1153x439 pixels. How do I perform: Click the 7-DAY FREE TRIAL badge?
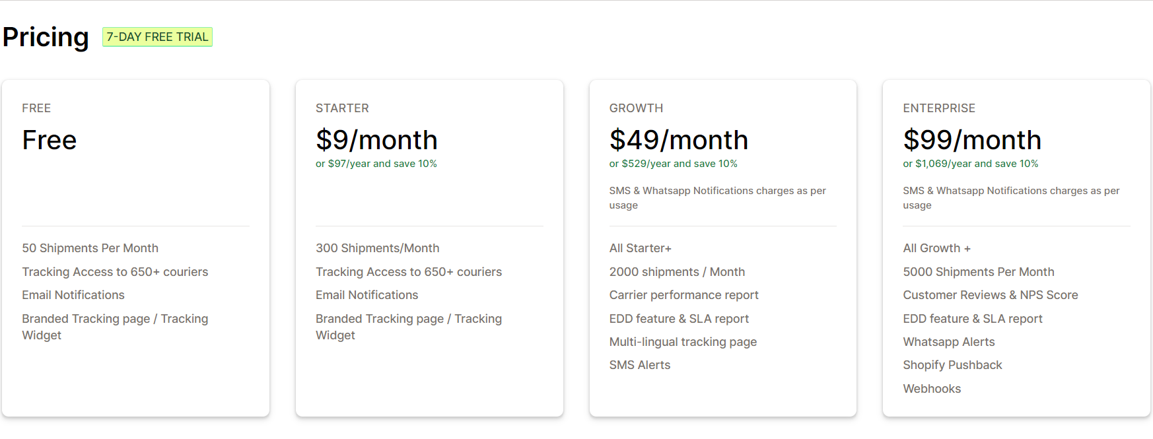pyautogui.click(x=157, y=37)
